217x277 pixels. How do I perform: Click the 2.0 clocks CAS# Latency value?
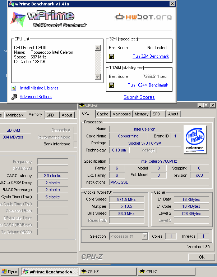52,176
